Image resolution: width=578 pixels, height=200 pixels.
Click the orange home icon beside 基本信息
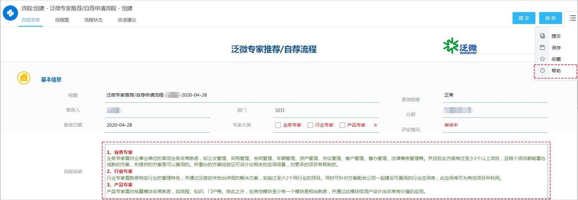(24, 78)
